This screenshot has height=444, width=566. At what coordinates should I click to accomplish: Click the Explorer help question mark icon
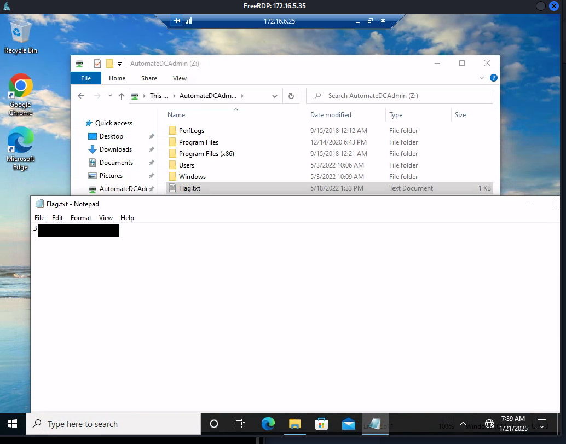point(493,78)
